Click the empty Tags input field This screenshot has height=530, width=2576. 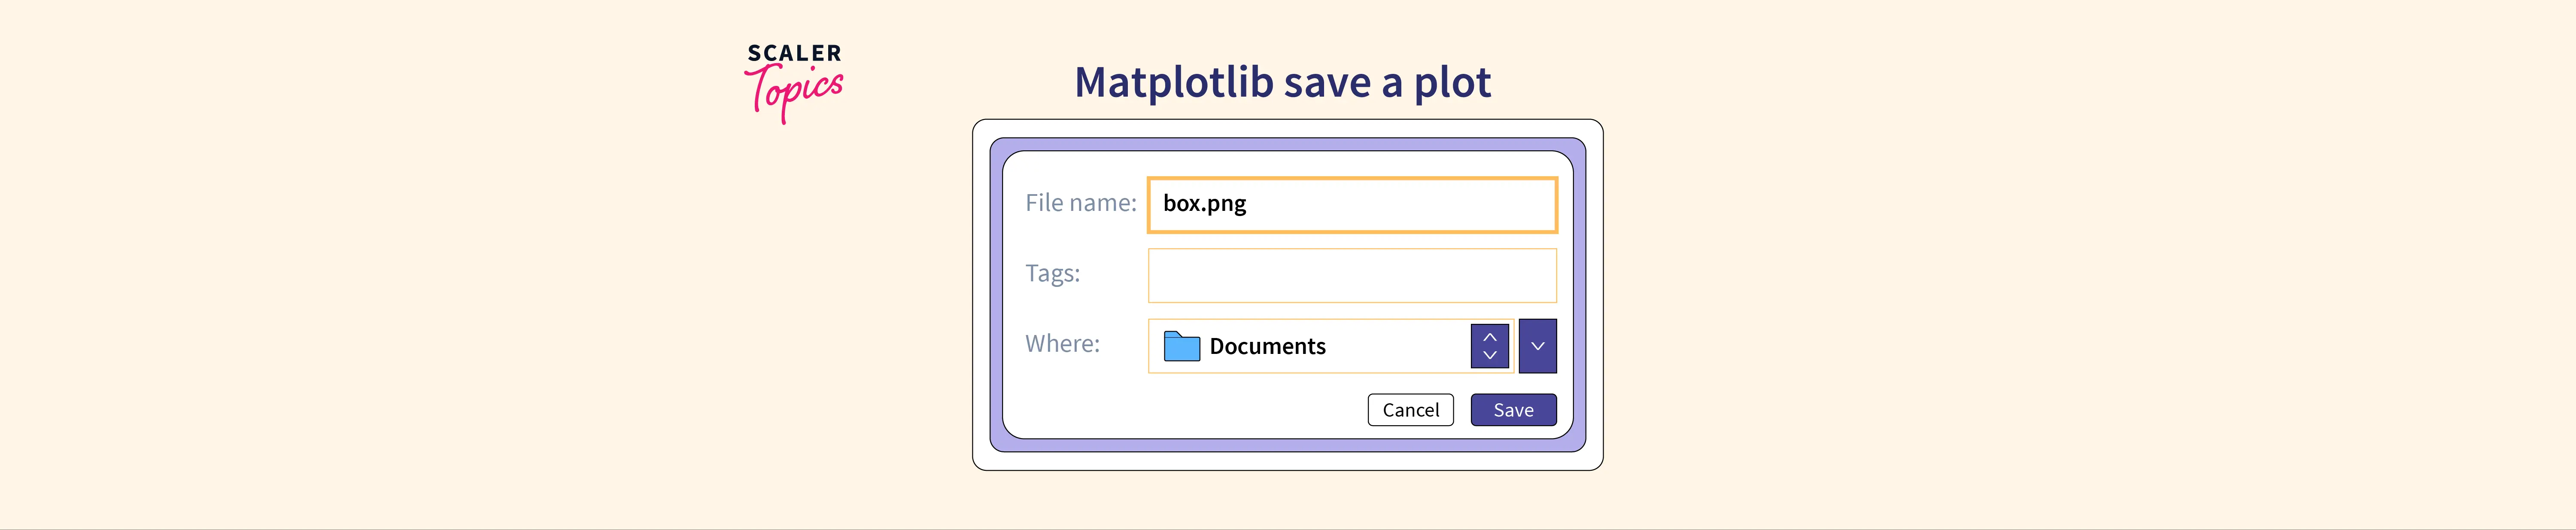[1352, 275]
